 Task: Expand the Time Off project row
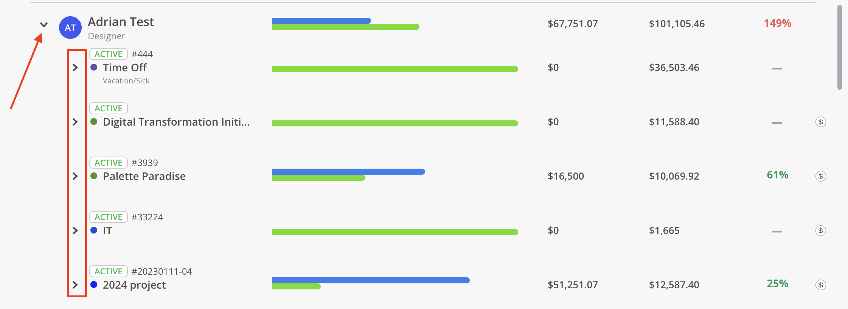click(75, 68)
